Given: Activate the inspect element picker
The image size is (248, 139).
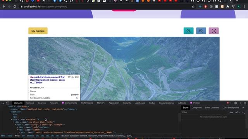Looking at the screenshot, I should coord(3,103).
